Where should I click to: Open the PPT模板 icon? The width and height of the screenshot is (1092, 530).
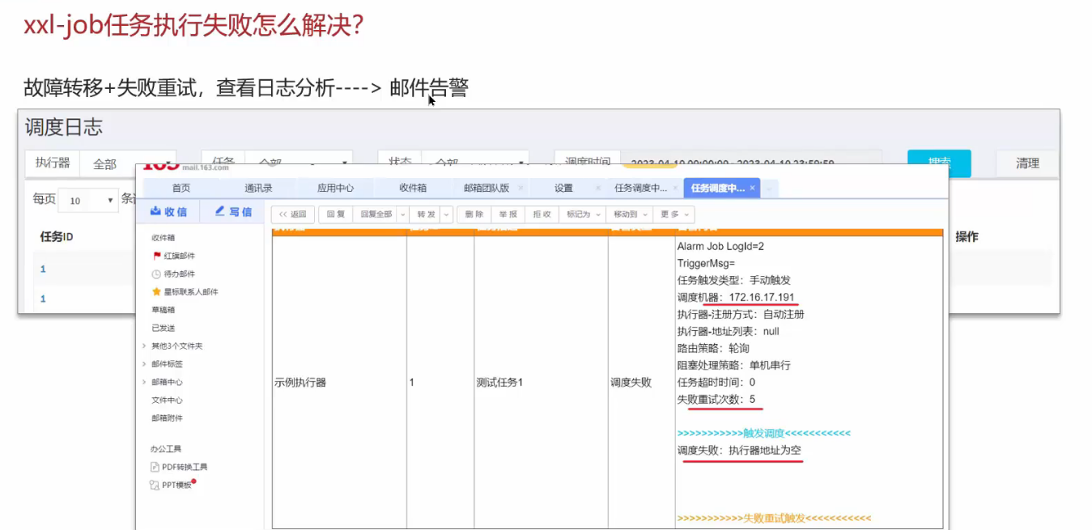155,485
